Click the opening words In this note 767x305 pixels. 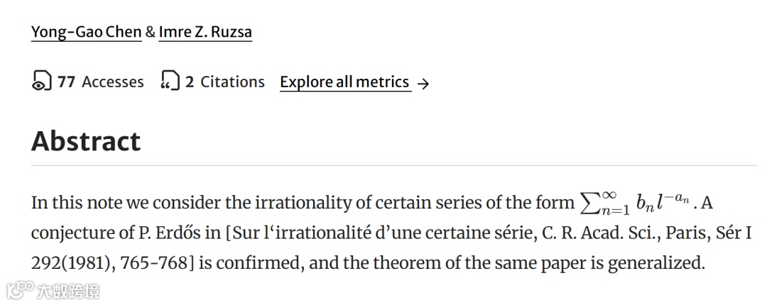click(x=77, y=204)
